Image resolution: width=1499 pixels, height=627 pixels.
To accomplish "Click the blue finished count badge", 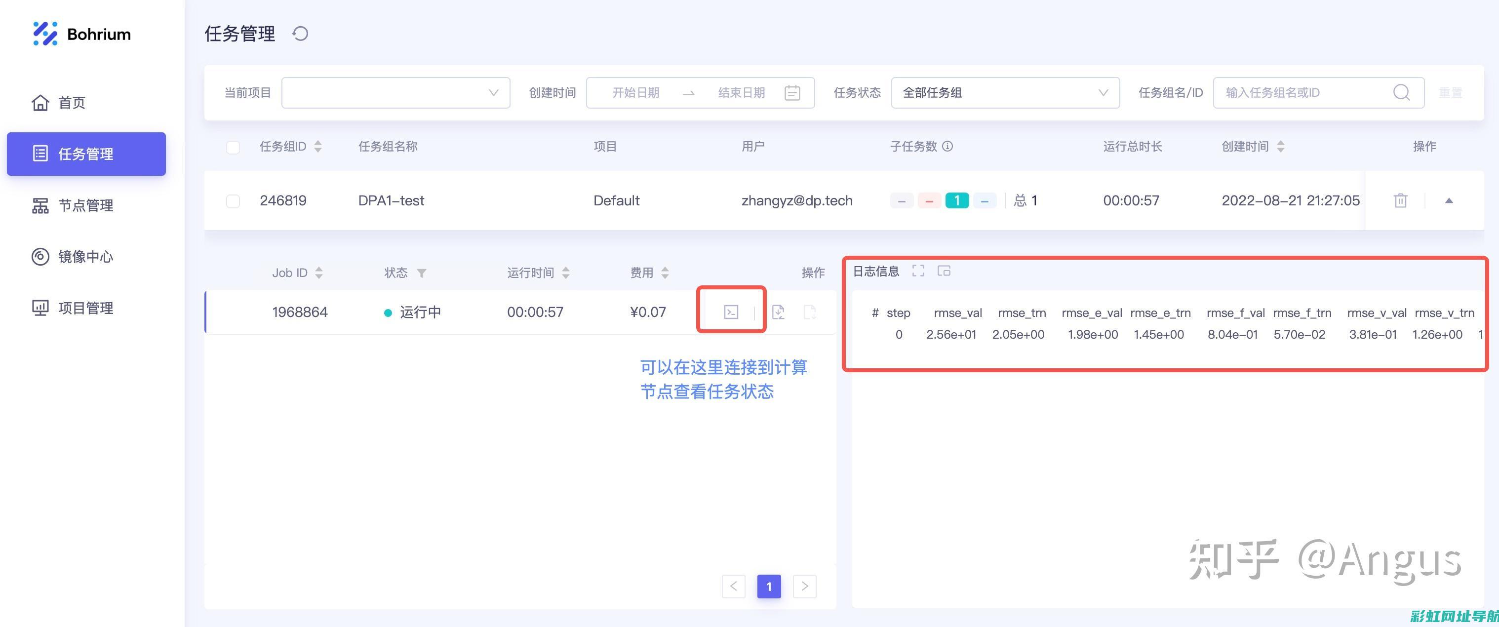I will pyautogui.click(x=985, y=200).
